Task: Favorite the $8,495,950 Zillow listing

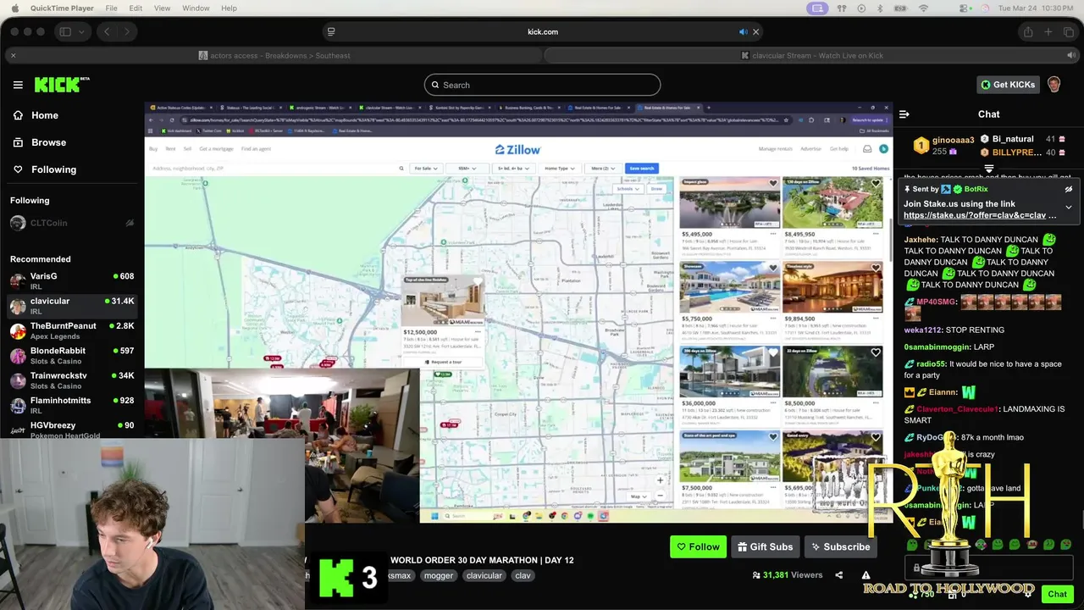Action: pyautogui.click(x=876, y=183)
